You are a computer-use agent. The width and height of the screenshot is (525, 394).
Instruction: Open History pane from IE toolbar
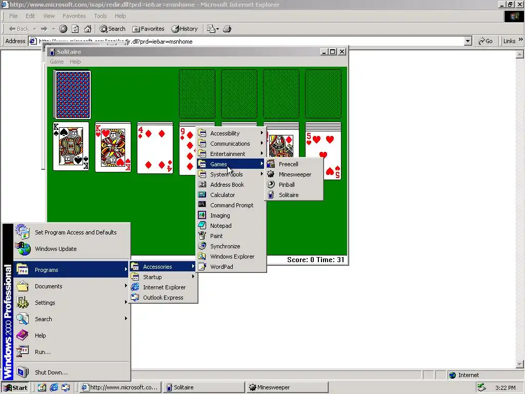(x=185, y=29)
